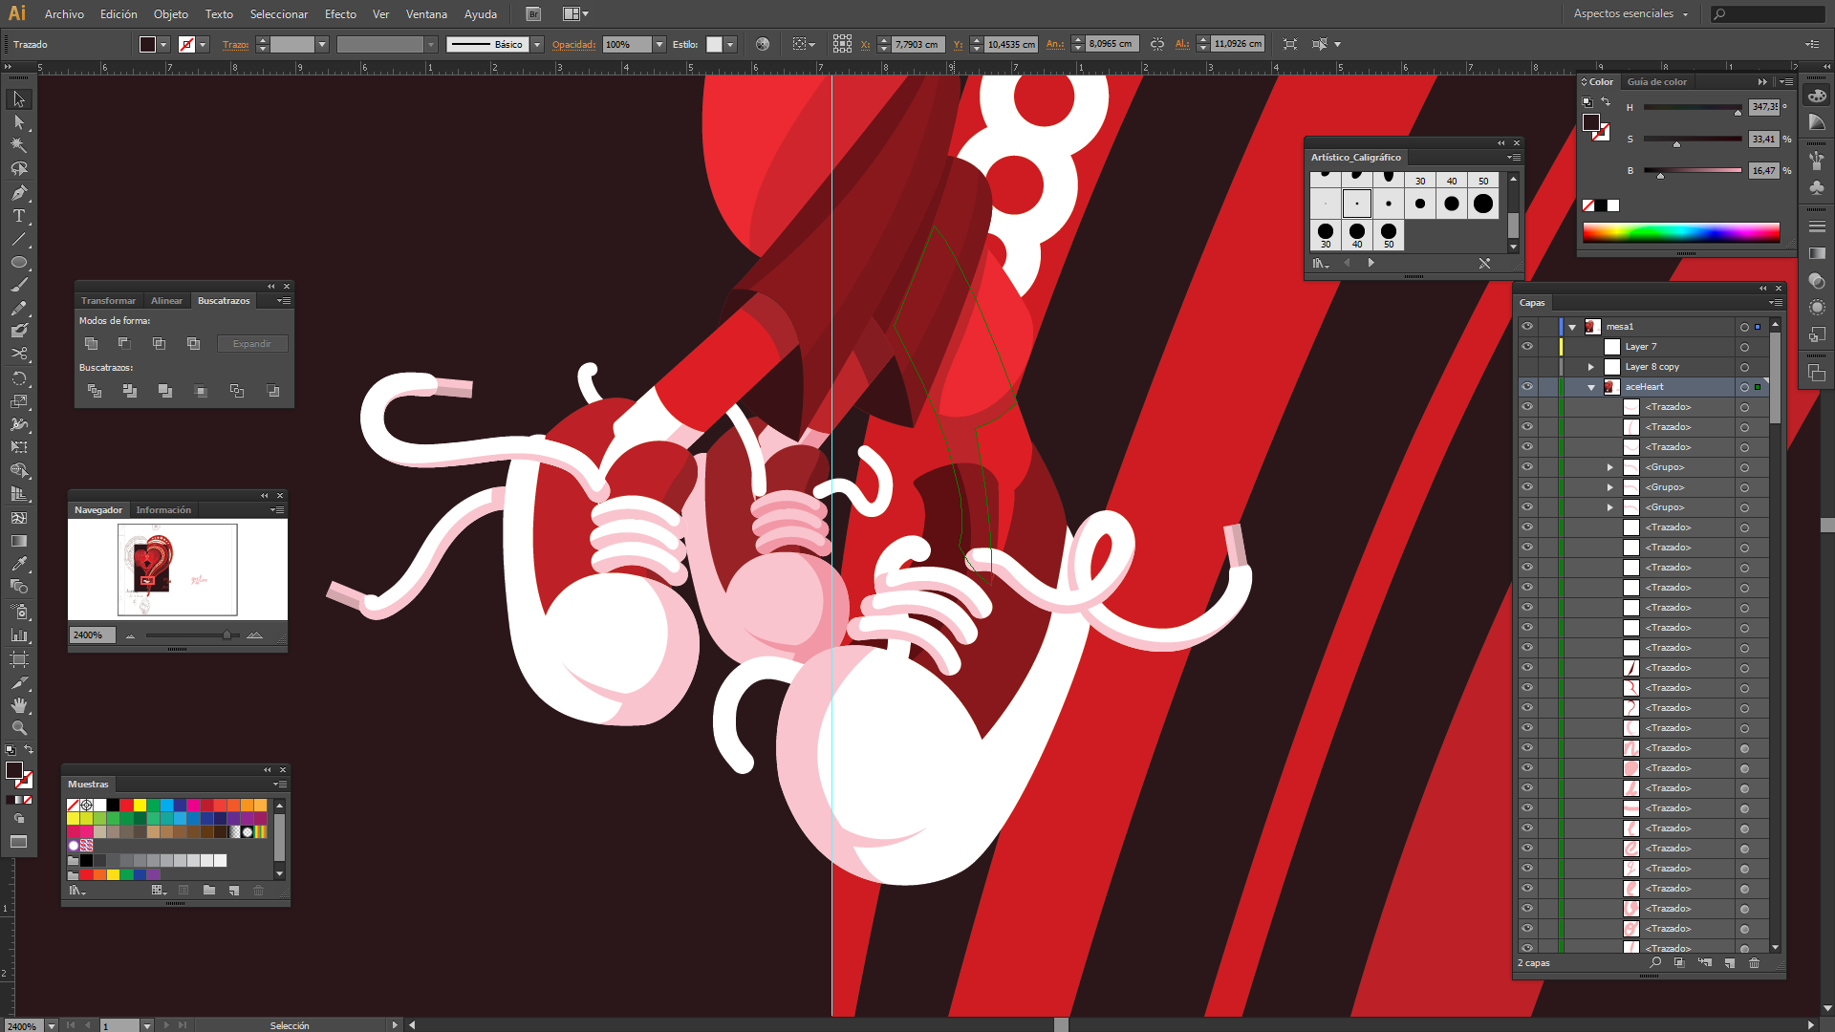The height and width of the screenshot is (1032, 1835).
Task: Click the Unite shape mode icon
Action: point(91,343)
